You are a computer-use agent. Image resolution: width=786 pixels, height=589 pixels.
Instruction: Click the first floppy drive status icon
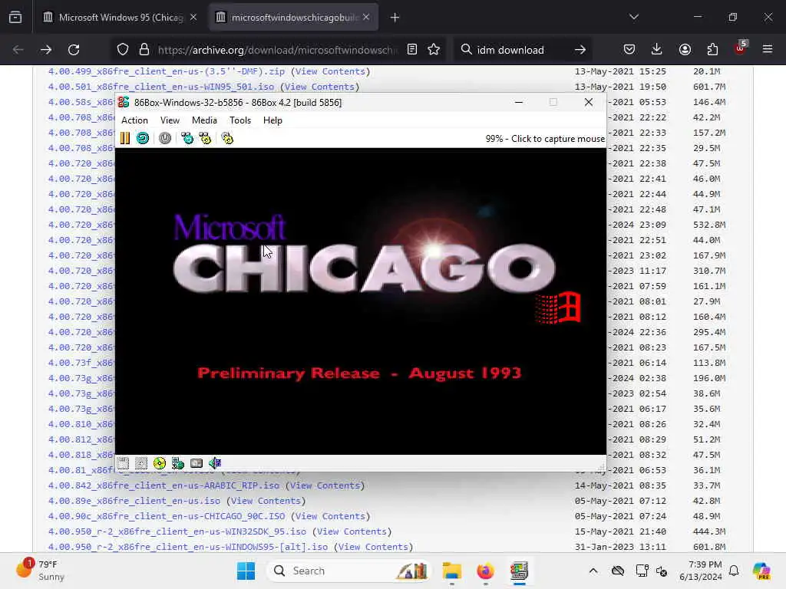point(123,463)
